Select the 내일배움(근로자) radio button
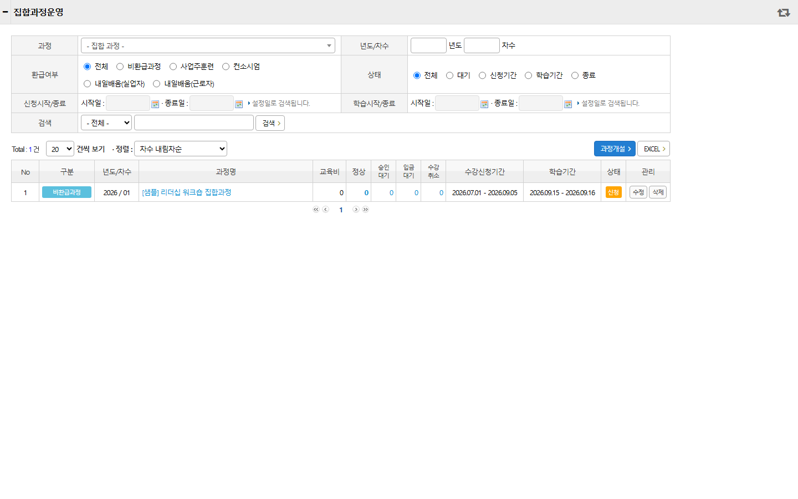The image size is (798, 499). click(156, 84)
